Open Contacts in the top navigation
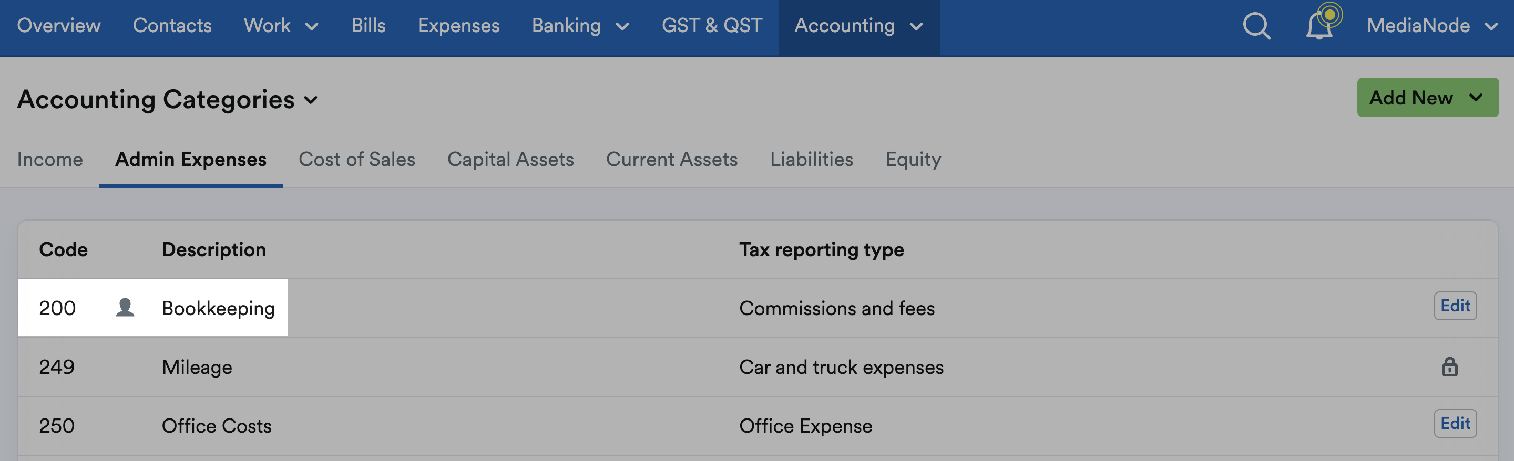1514x461 pixels. tap(172, 26)
